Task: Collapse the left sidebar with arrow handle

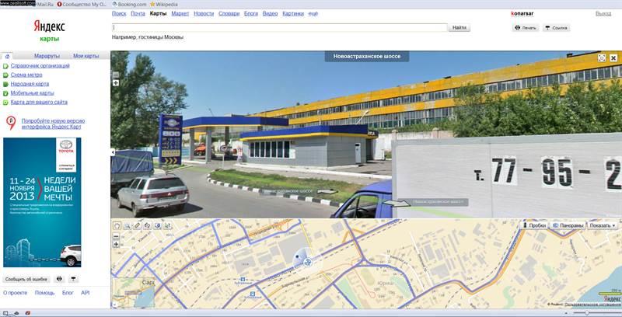Action: coord(113,152)
